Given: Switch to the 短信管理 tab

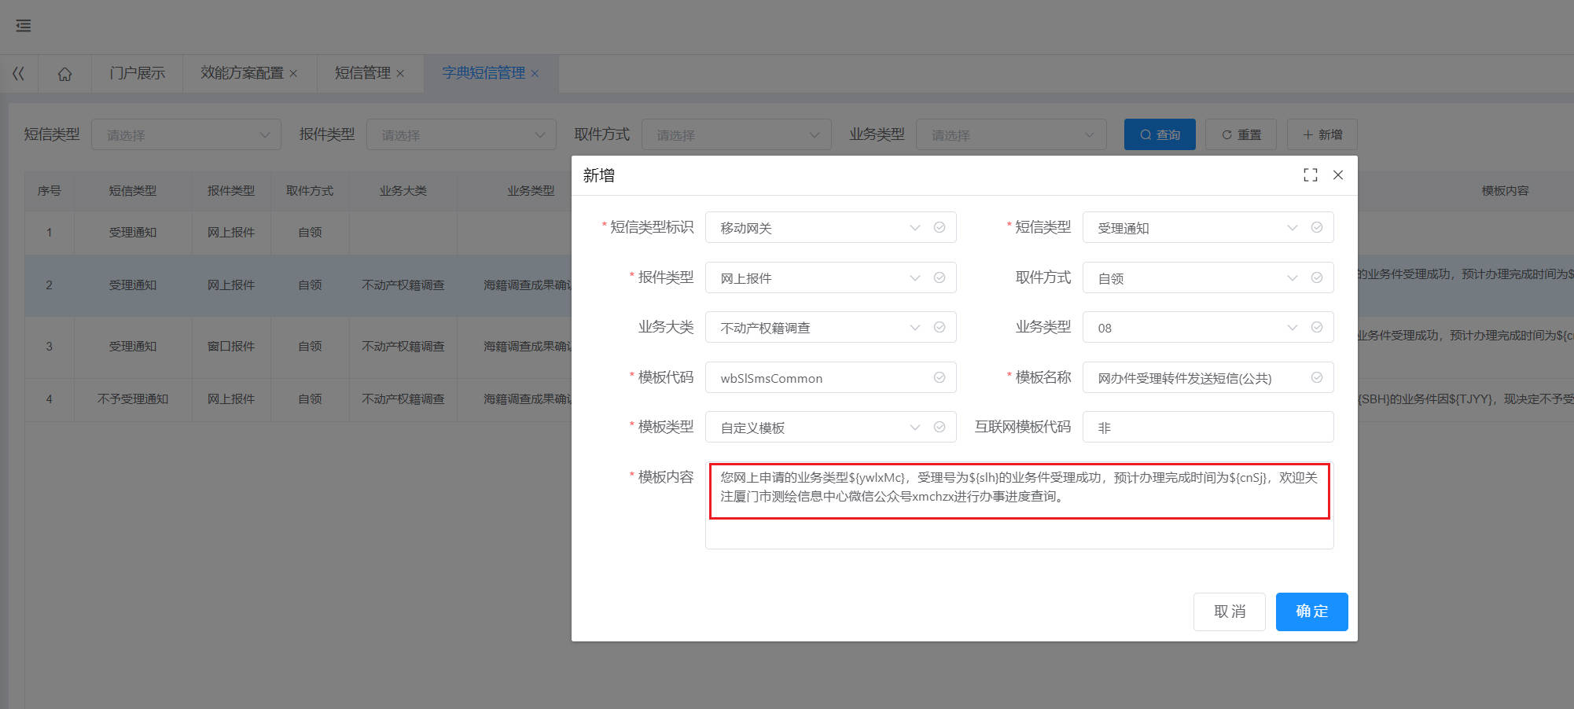Looking at the screenshot, I should pyautogui.click(x=362, y=74).
